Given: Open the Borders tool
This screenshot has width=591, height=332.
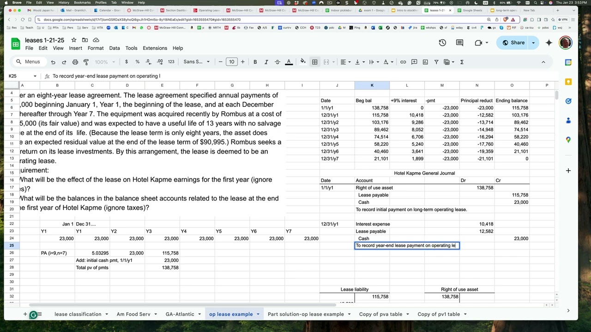Looking at the screenshot, I should point(314,62).
